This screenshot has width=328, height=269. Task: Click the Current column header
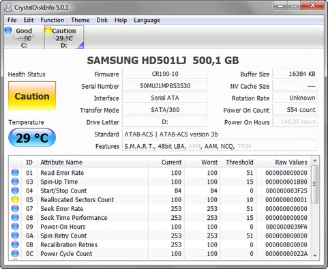(166, 162)
